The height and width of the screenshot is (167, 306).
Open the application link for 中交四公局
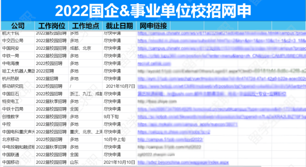[x=222, y=41]
